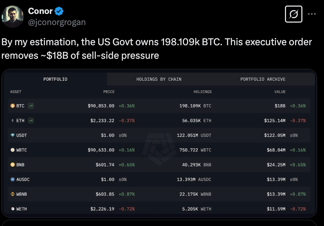The height and width of the screenshot is (226, 324).
Task: Switch to Holdings By Chain tab
Action: click(159, 79)
